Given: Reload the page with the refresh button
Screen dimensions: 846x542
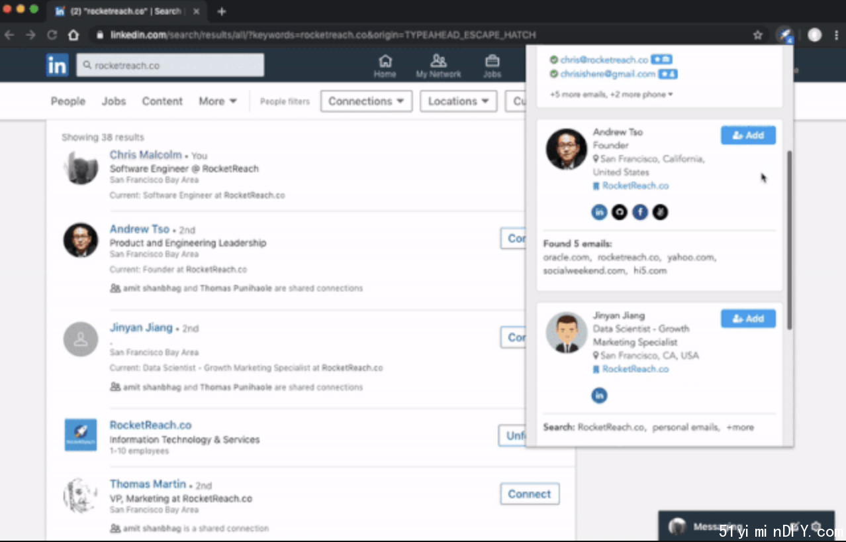Looking at the screenshot, I should (x=52, y=35).
